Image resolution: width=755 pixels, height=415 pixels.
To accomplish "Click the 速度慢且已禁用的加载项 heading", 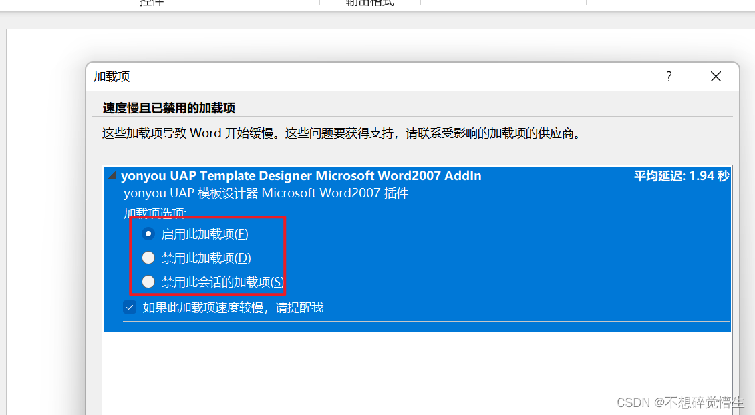I will click(168, 108).
